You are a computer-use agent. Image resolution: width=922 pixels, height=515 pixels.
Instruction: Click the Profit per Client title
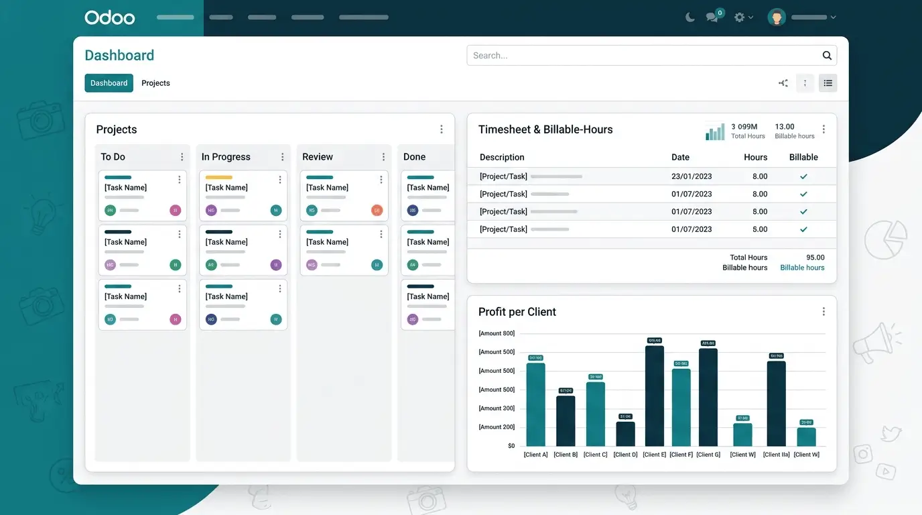(517, 312)
